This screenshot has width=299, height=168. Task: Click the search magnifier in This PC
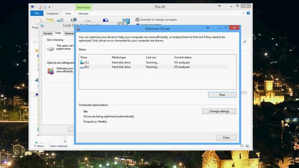[245, 42]
